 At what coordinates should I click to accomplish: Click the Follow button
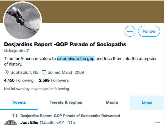(x=149, y=31)
